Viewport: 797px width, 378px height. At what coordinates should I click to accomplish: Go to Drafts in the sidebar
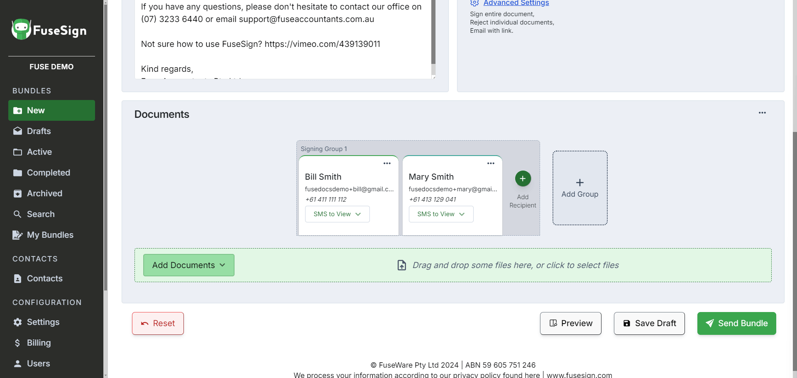point(39,131)
